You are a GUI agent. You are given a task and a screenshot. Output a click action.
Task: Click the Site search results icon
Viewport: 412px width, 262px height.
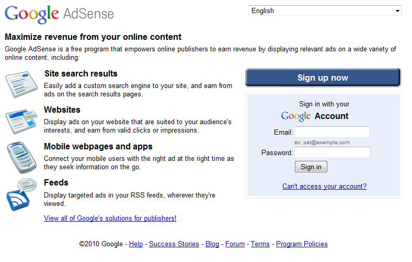(21, 83)
